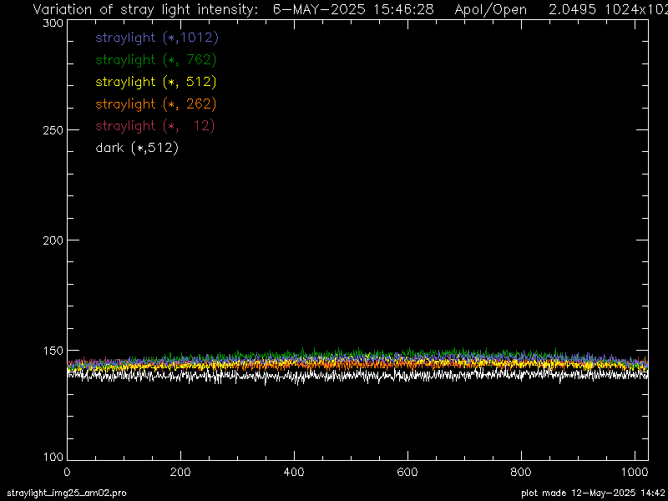Click the y-axis label '100'
This screenshot has width=668, height=501.
[53, 458]
